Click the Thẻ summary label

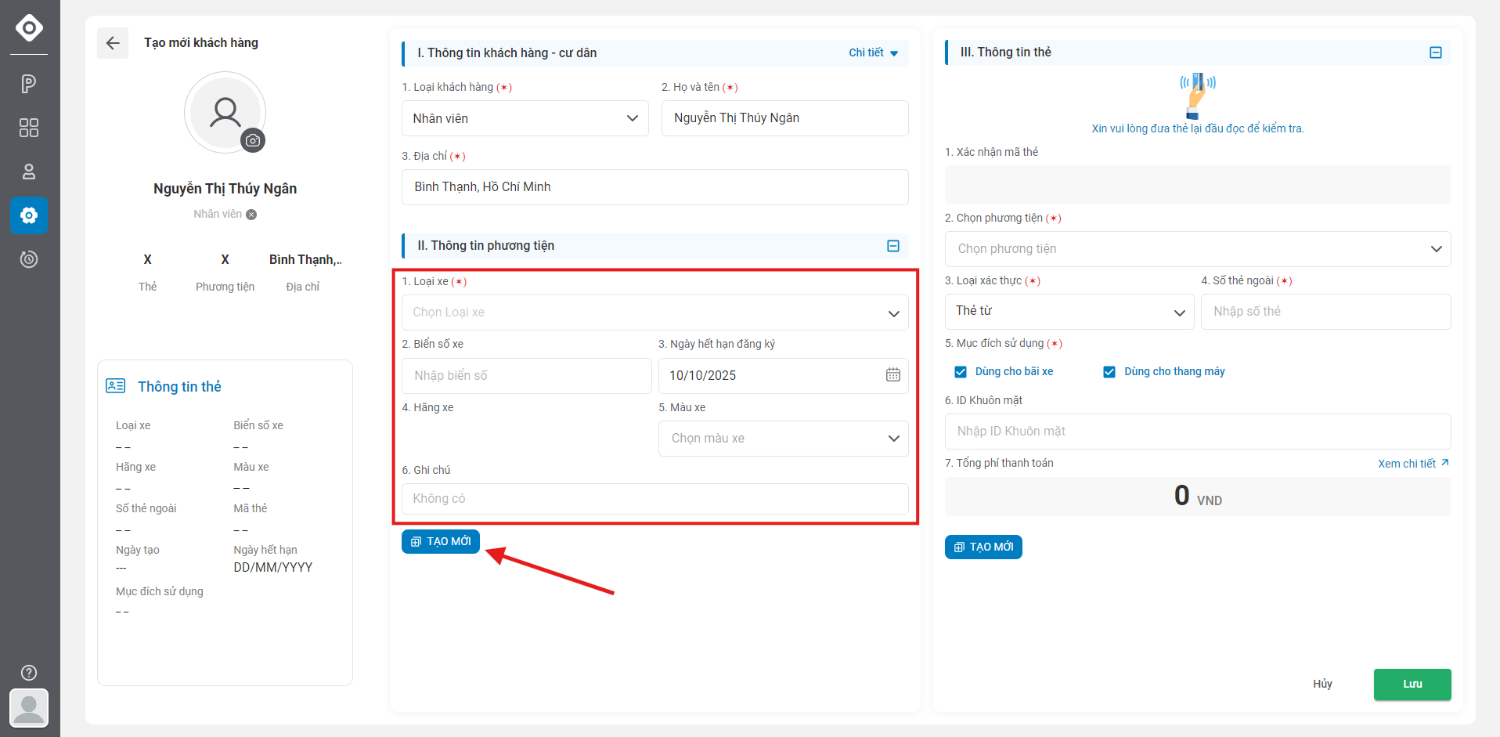pos(147,287)
